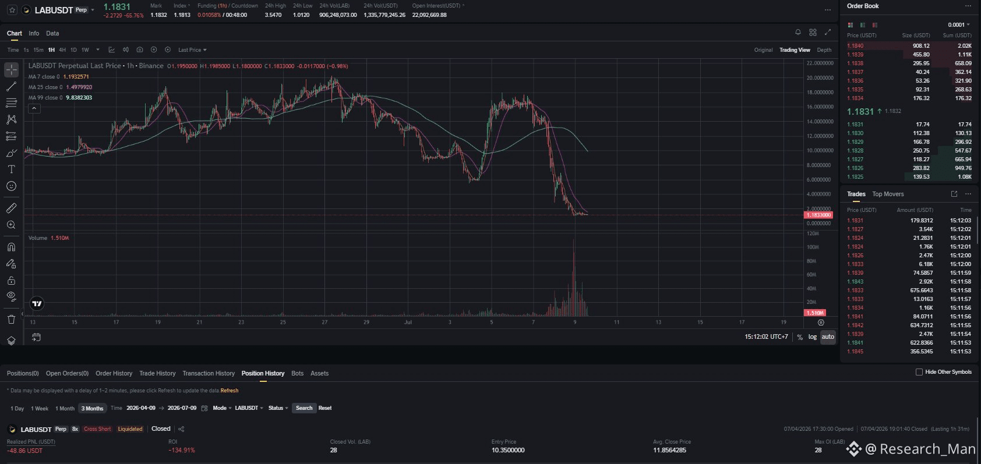Select the text annotation tool
981x464 pixels.
point(11,169)
